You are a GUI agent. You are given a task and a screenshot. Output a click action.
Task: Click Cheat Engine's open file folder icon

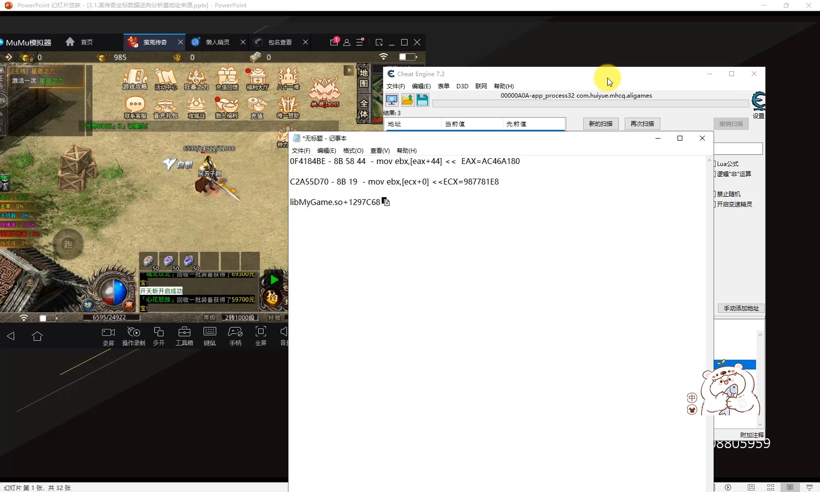408,100
